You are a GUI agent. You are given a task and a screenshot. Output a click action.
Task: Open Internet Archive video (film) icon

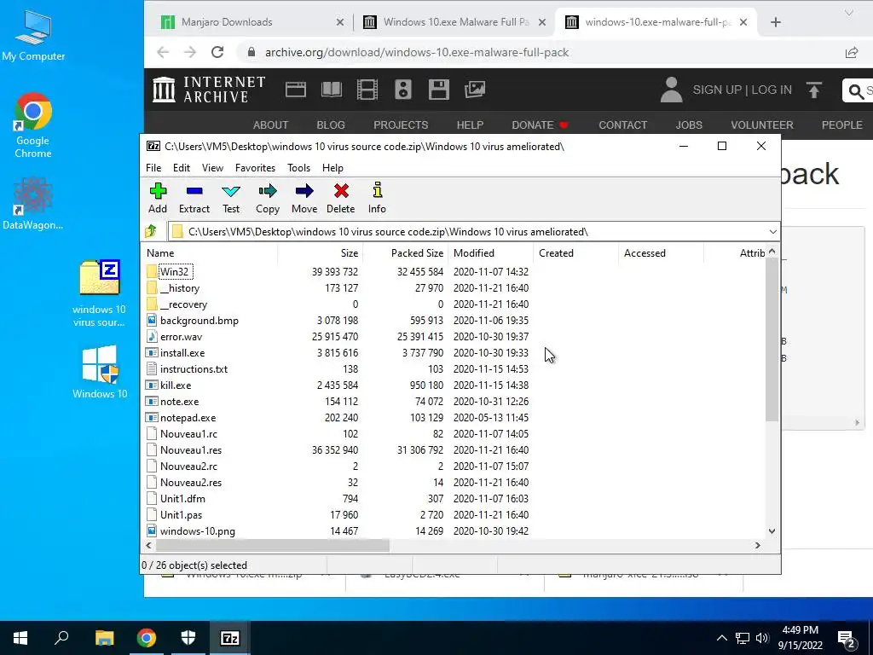click(x=367, y=89)
